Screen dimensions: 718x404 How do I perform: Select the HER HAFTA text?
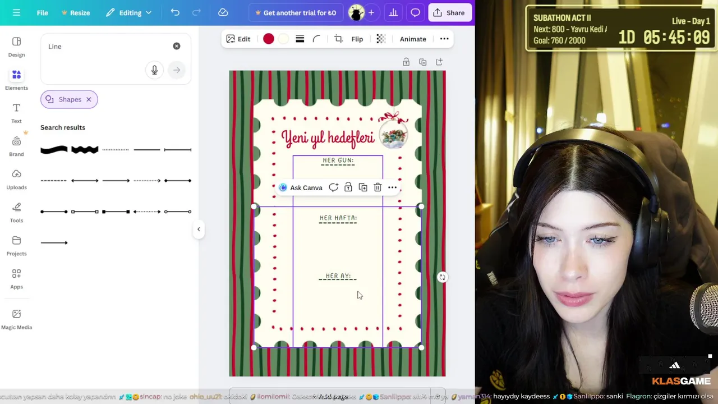(x=338, y=218)
